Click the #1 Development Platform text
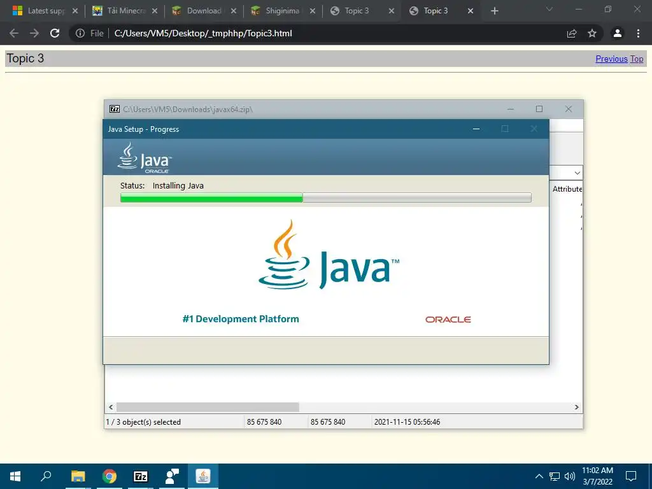Image resolution: width=652 pixels, height=489 pixels. (x=241, y=319)
